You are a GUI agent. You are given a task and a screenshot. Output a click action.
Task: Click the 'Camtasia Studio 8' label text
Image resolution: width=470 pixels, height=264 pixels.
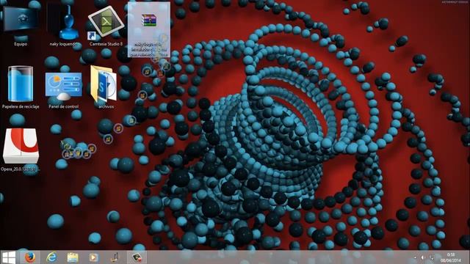(106, 44)
